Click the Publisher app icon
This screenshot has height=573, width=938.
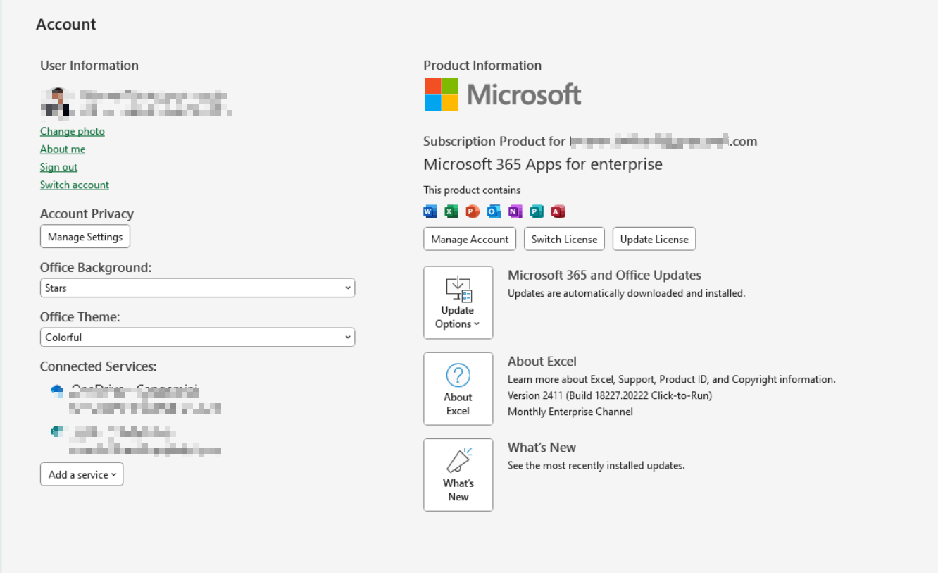pyautogui.click(x=537, y=211)
